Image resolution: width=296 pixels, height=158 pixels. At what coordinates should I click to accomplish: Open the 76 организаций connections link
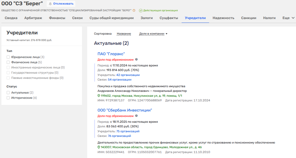click(119, 136)
